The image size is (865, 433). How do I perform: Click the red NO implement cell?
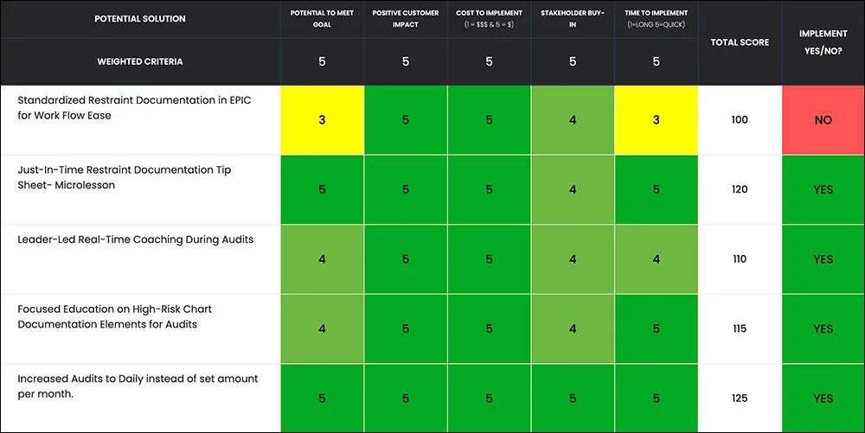tap(823, 119)
